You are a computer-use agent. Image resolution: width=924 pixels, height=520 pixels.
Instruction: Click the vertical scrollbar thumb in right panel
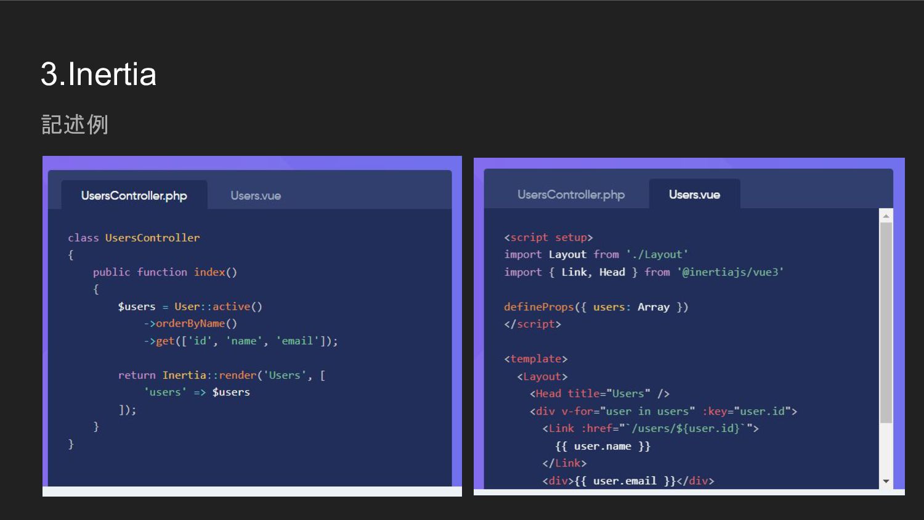point(886,323)
